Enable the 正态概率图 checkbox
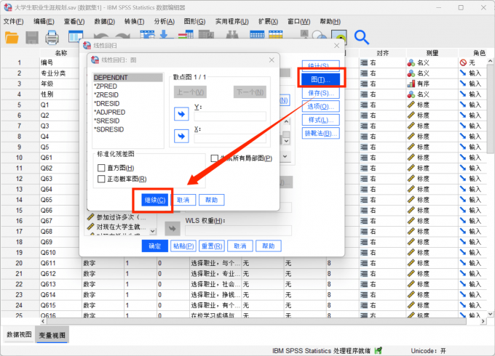 click(x=102, y=179)
